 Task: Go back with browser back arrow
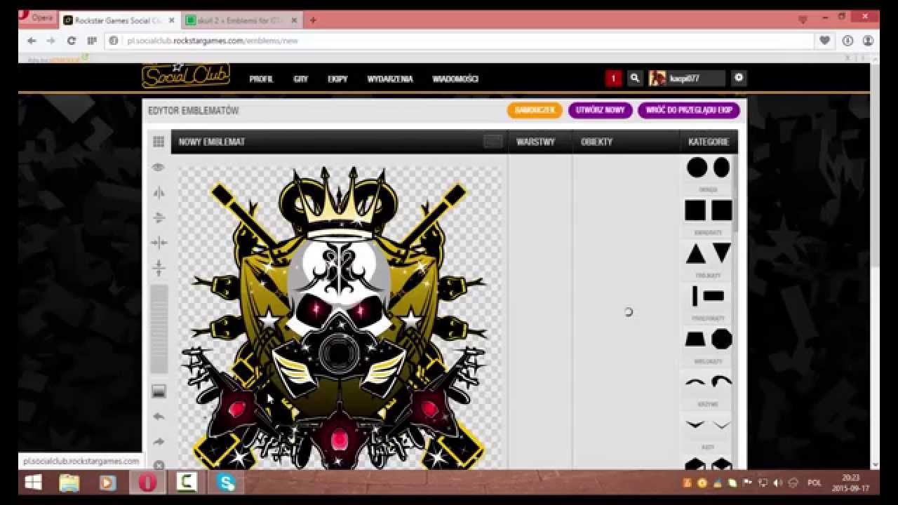pyautogui.click(x=32, y=41)
